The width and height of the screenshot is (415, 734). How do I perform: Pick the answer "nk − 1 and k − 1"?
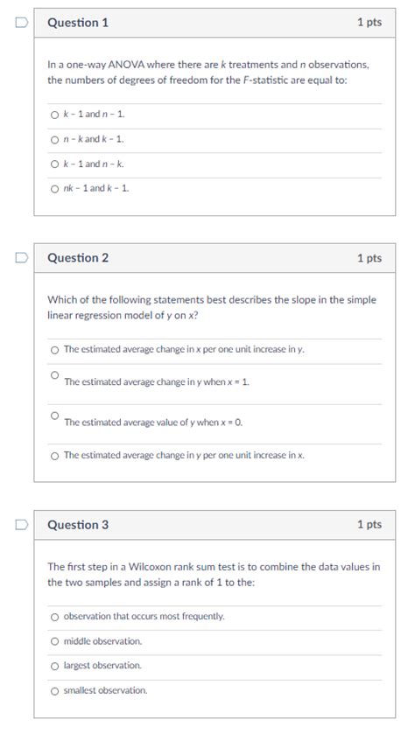55,189
